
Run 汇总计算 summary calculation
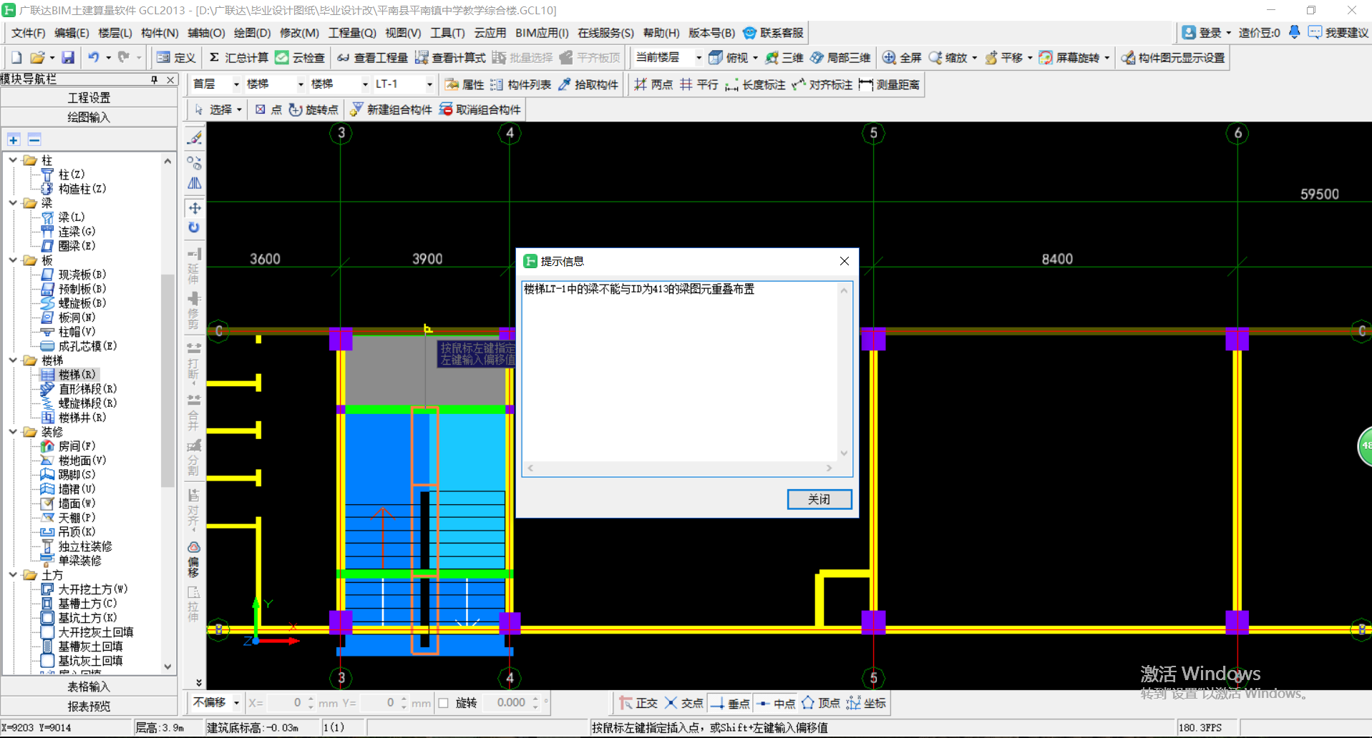[238, 58]
